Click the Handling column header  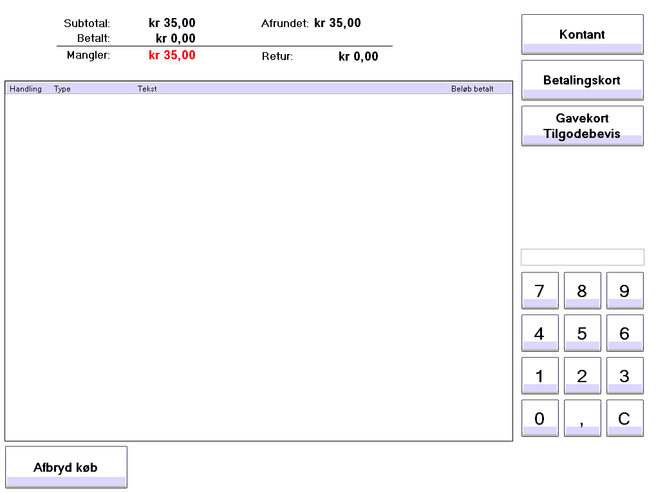26,89
